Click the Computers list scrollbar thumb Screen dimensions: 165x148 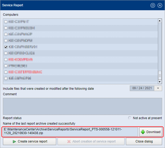159,76
